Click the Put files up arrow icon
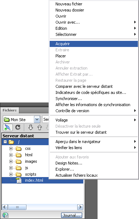The height and width of the screenshot is (219, 139). point(40,127)
